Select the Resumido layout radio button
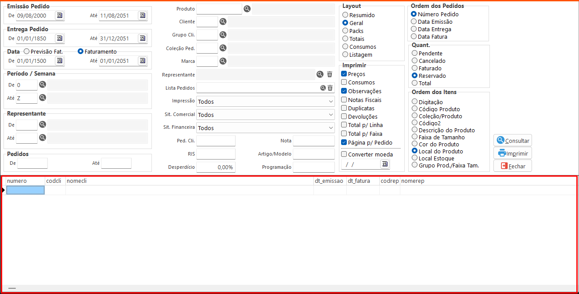Viewport: 579px width, 294px height. pos(345,15)
